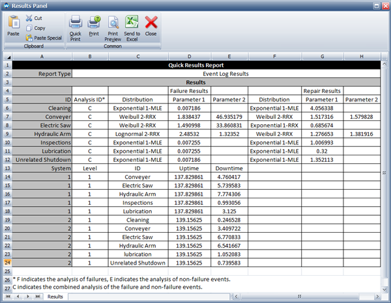This screenshot has height=303, width=391.
Task: Select column G header
Action: pos(322,57)
